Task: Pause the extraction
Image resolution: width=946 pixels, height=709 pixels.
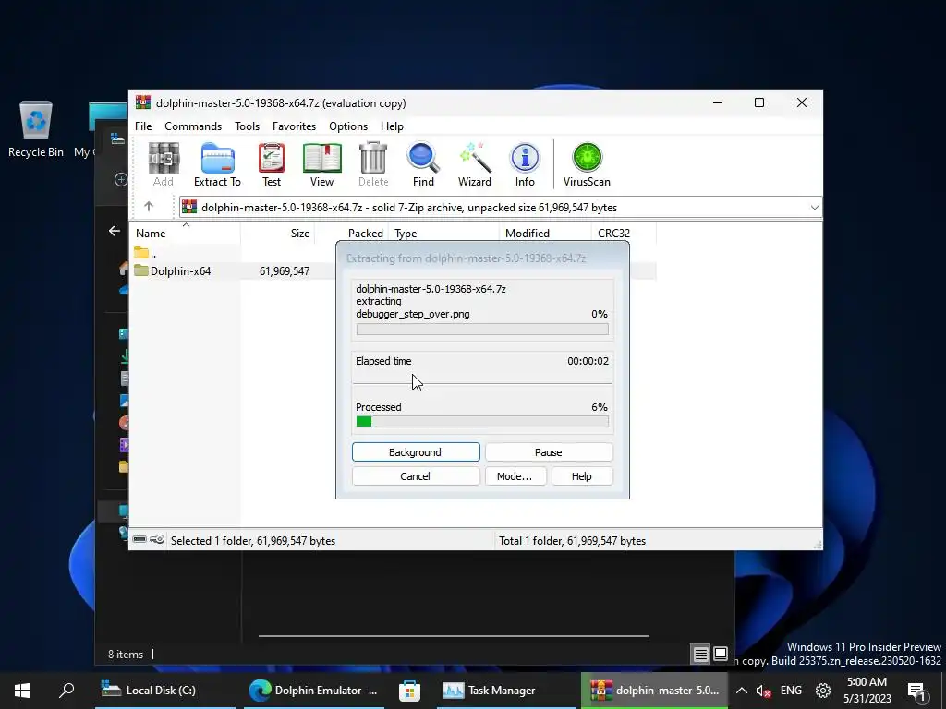Action: click(x=549, y=452)
